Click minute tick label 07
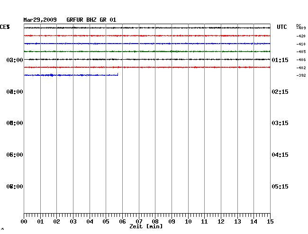 [x=139, y=222]
